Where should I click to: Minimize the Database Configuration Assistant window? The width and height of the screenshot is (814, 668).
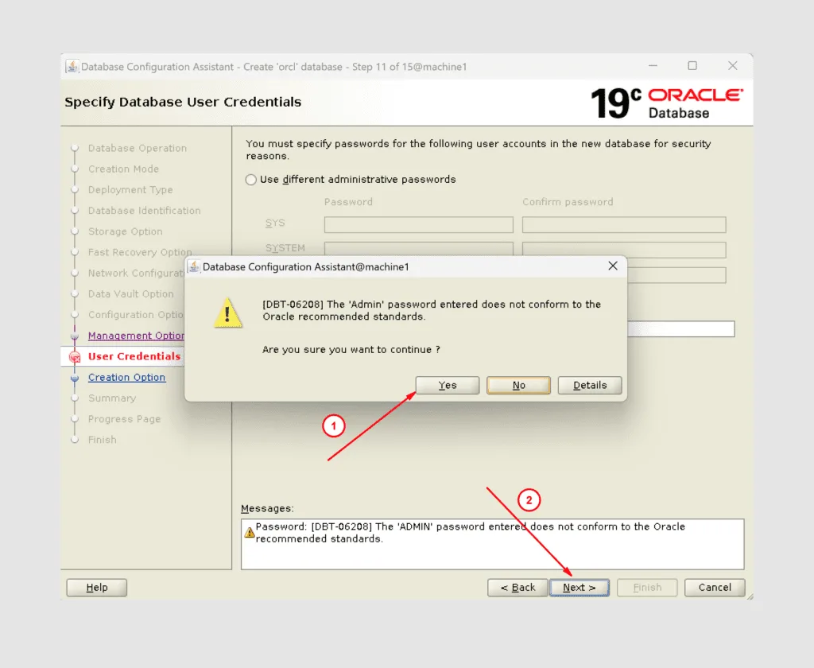[x=653, y=66]
